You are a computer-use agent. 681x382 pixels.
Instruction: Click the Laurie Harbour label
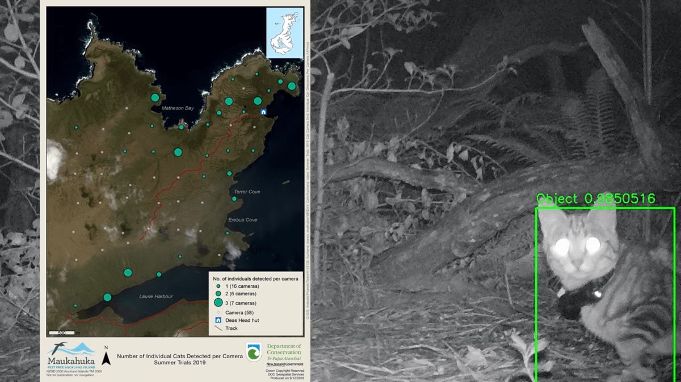pyautogui.click(x=156, y=296)
